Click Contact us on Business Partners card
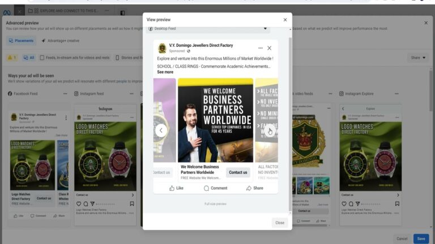 [238, 172]
